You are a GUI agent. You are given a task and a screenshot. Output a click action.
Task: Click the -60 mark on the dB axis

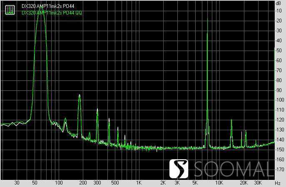(x=278, y=61)
